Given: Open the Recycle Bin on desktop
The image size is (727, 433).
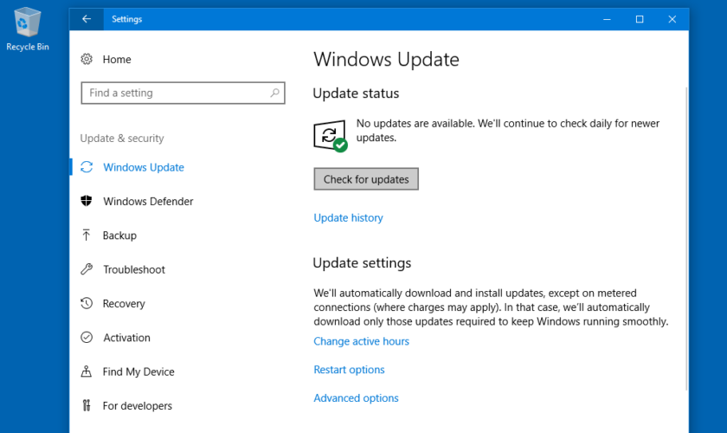Looking at the screenshot, I should [x=28, y=26].
